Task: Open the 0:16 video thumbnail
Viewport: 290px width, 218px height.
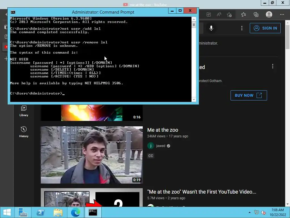Action: 91,112
